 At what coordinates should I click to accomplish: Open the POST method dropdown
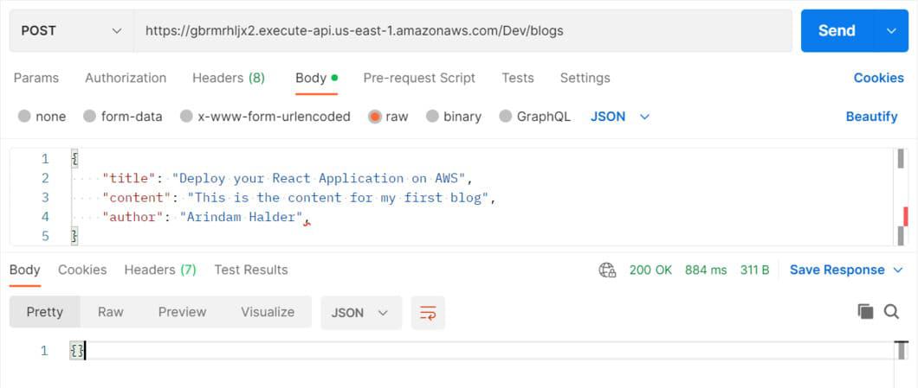pyautogui.click(x=71, y=31)
